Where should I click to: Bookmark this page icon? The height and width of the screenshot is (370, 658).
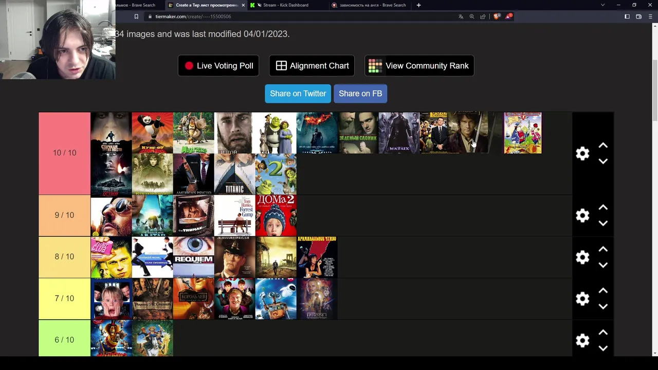pyautogui.click(x=136, y=16)
